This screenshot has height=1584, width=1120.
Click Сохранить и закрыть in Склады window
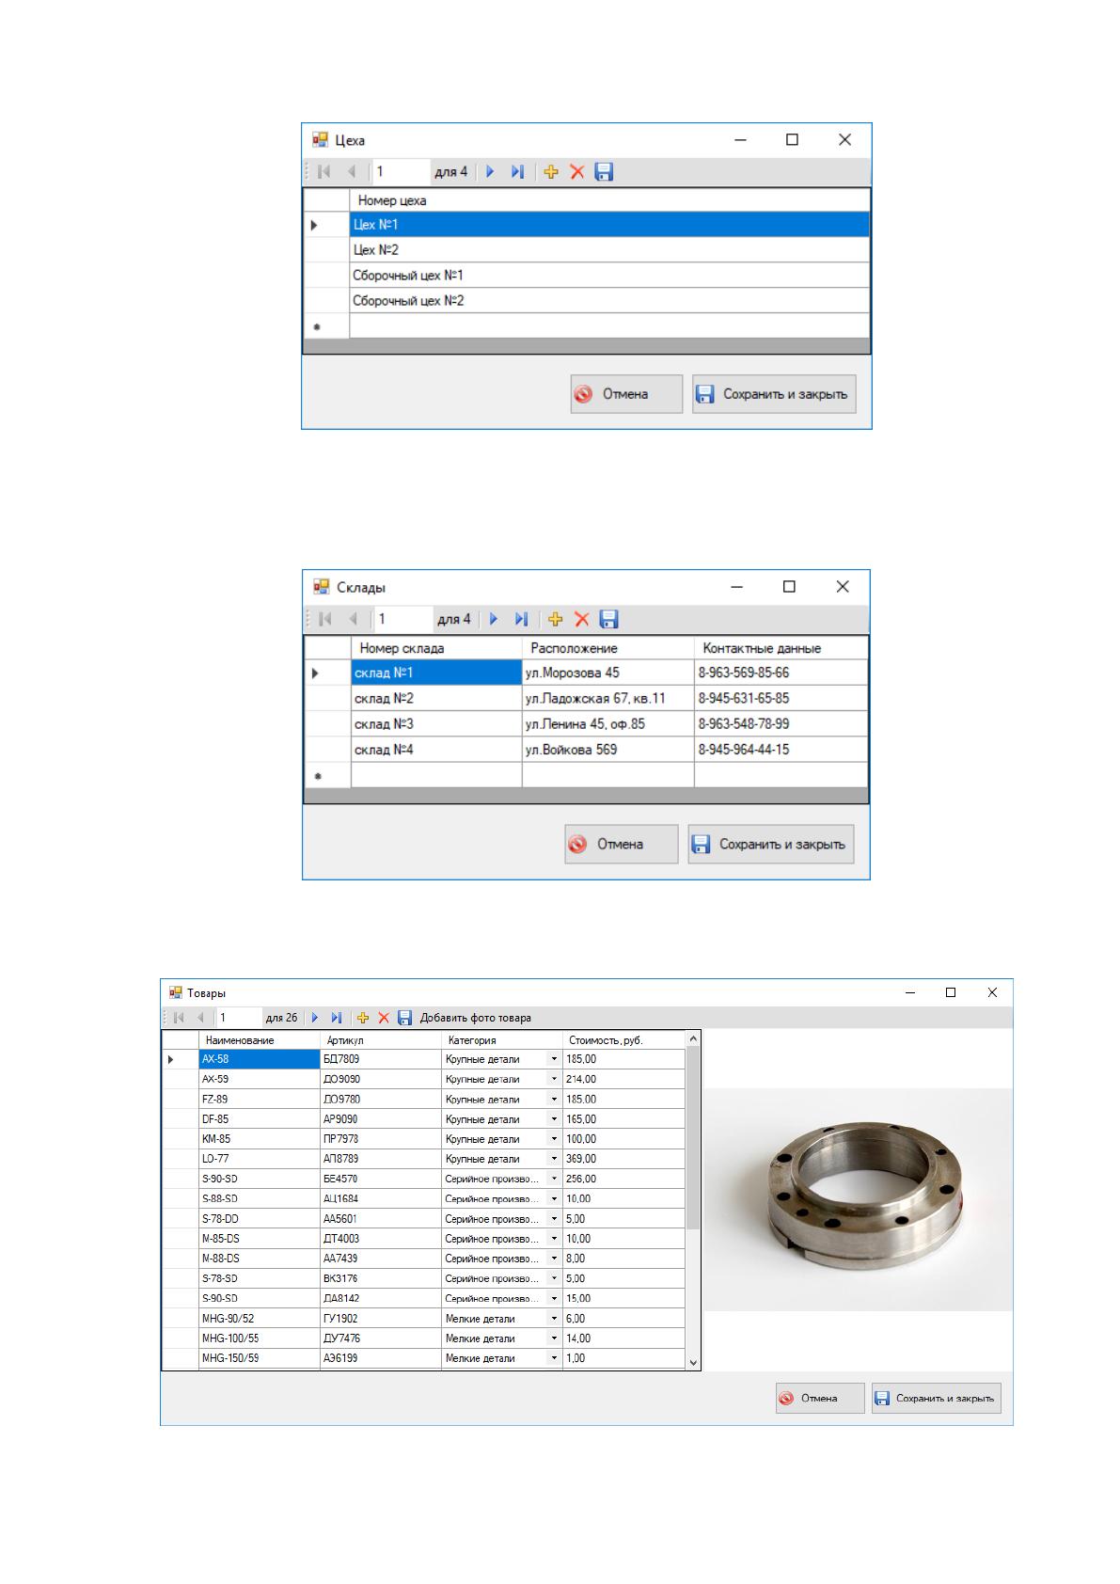[x=771, y=845]
